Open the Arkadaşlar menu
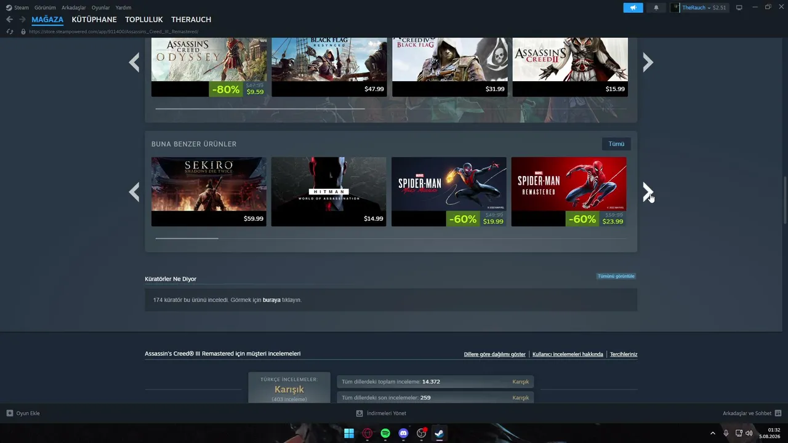The width and height of the screenshot is (788, 443). (74, 7)
